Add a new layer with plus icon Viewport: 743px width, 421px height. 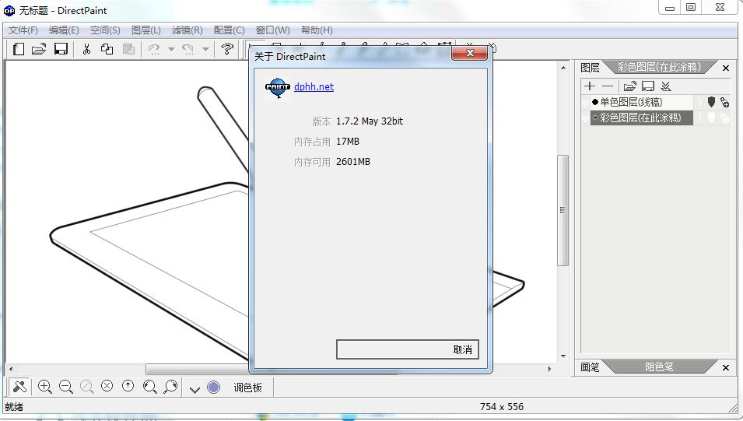tap(590, 86)
